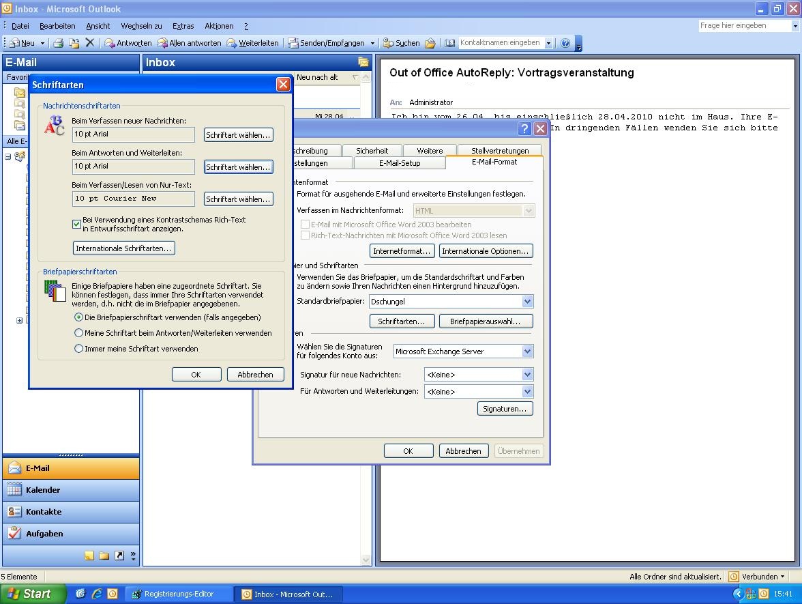Open Für Antworten und Weiterleitungen dropdown
The height and width of the screenshot is (604, 802).
pyautogui.click(x=527, y=392)
